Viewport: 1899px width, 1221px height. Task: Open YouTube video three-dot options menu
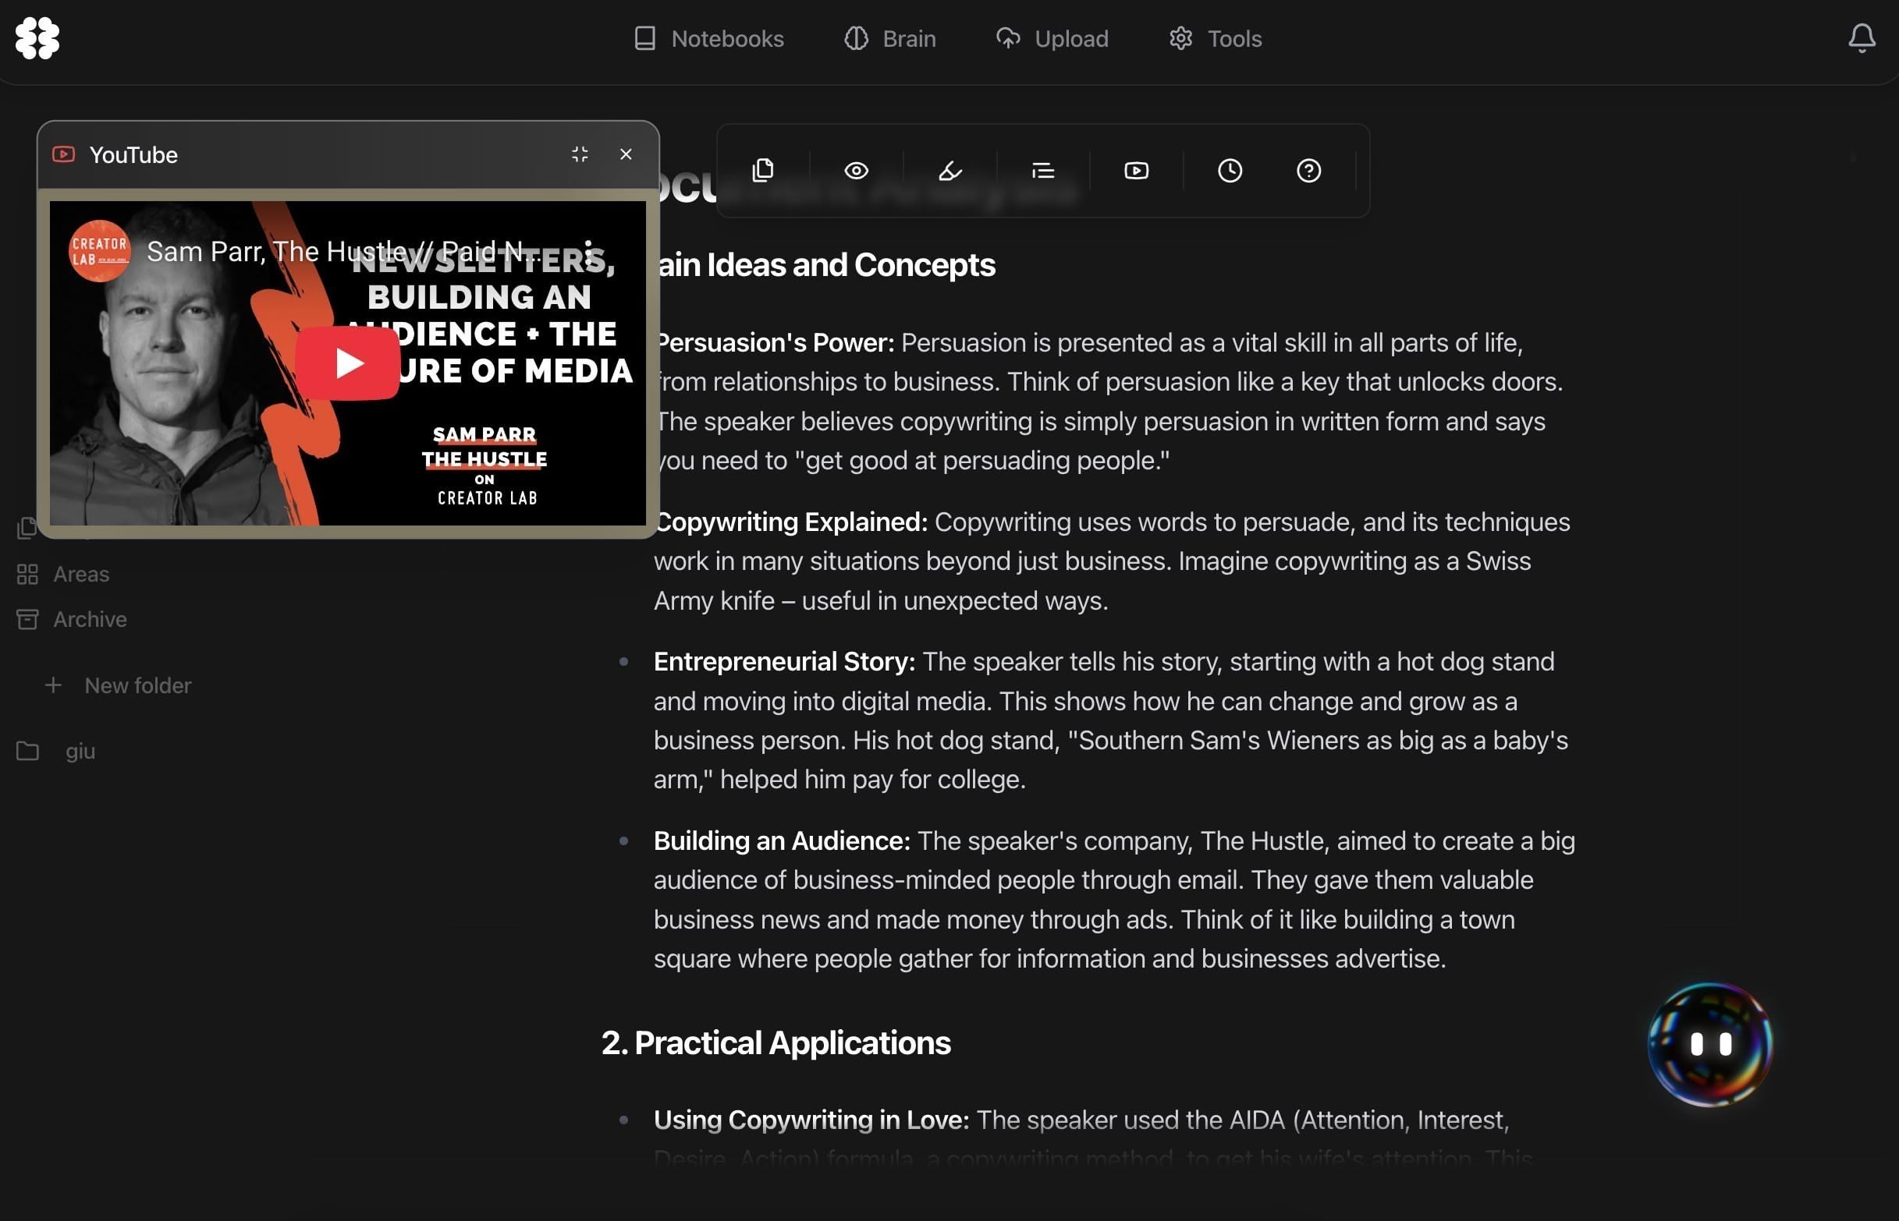[x=588, y=252]
